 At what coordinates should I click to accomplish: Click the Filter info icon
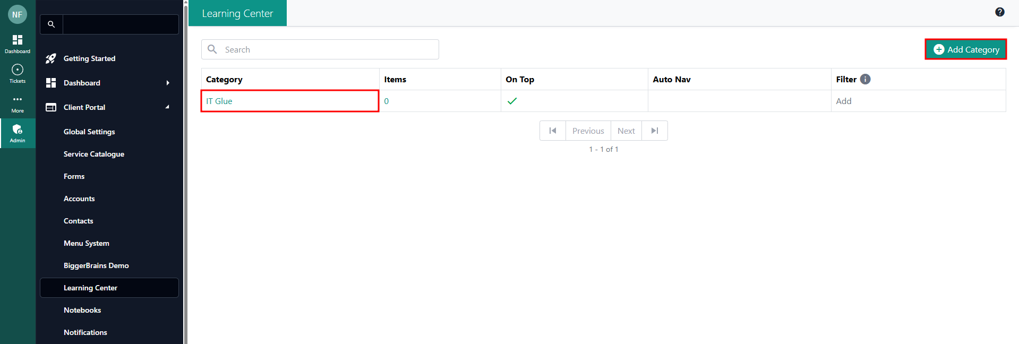pos(865,79)
